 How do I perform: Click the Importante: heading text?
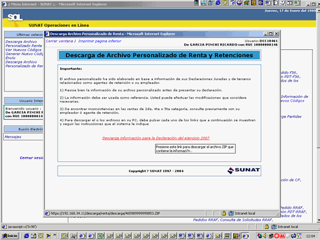71,68
